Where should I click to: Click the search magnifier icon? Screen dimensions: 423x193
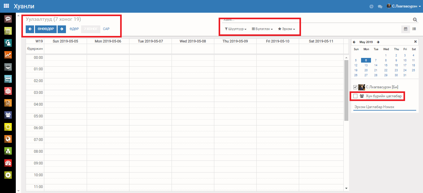pyautogui.click(x=415, y=20)
